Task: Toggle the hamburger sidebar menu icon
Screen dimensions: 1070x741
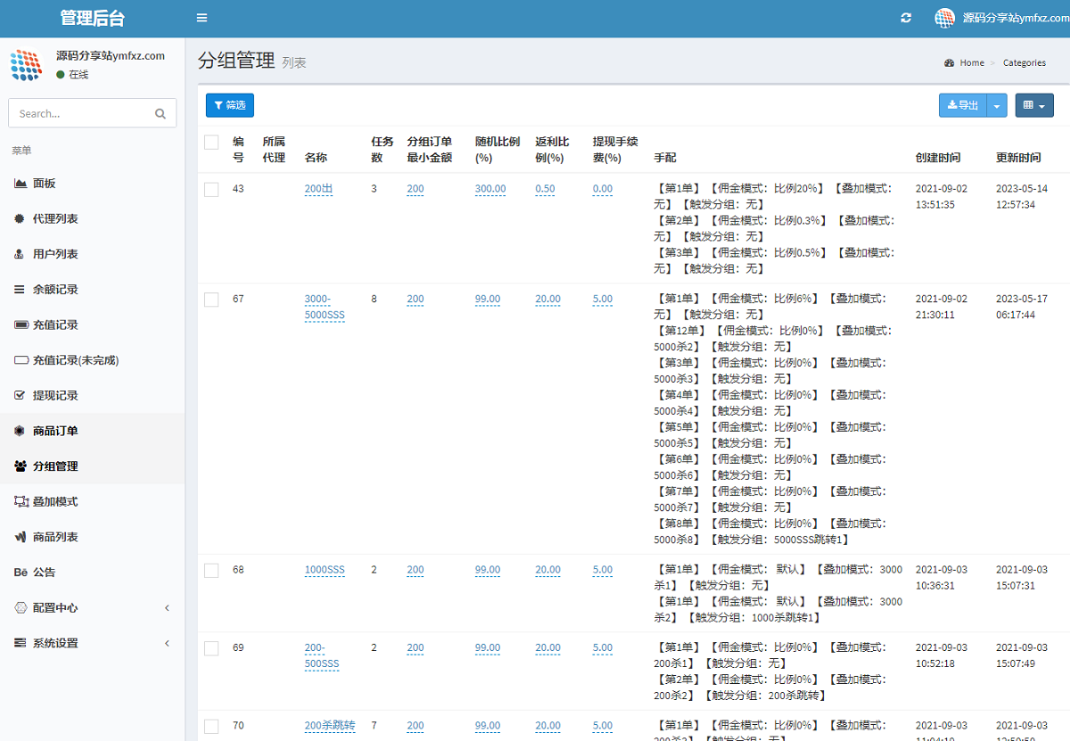Action: tap(202, 18)
